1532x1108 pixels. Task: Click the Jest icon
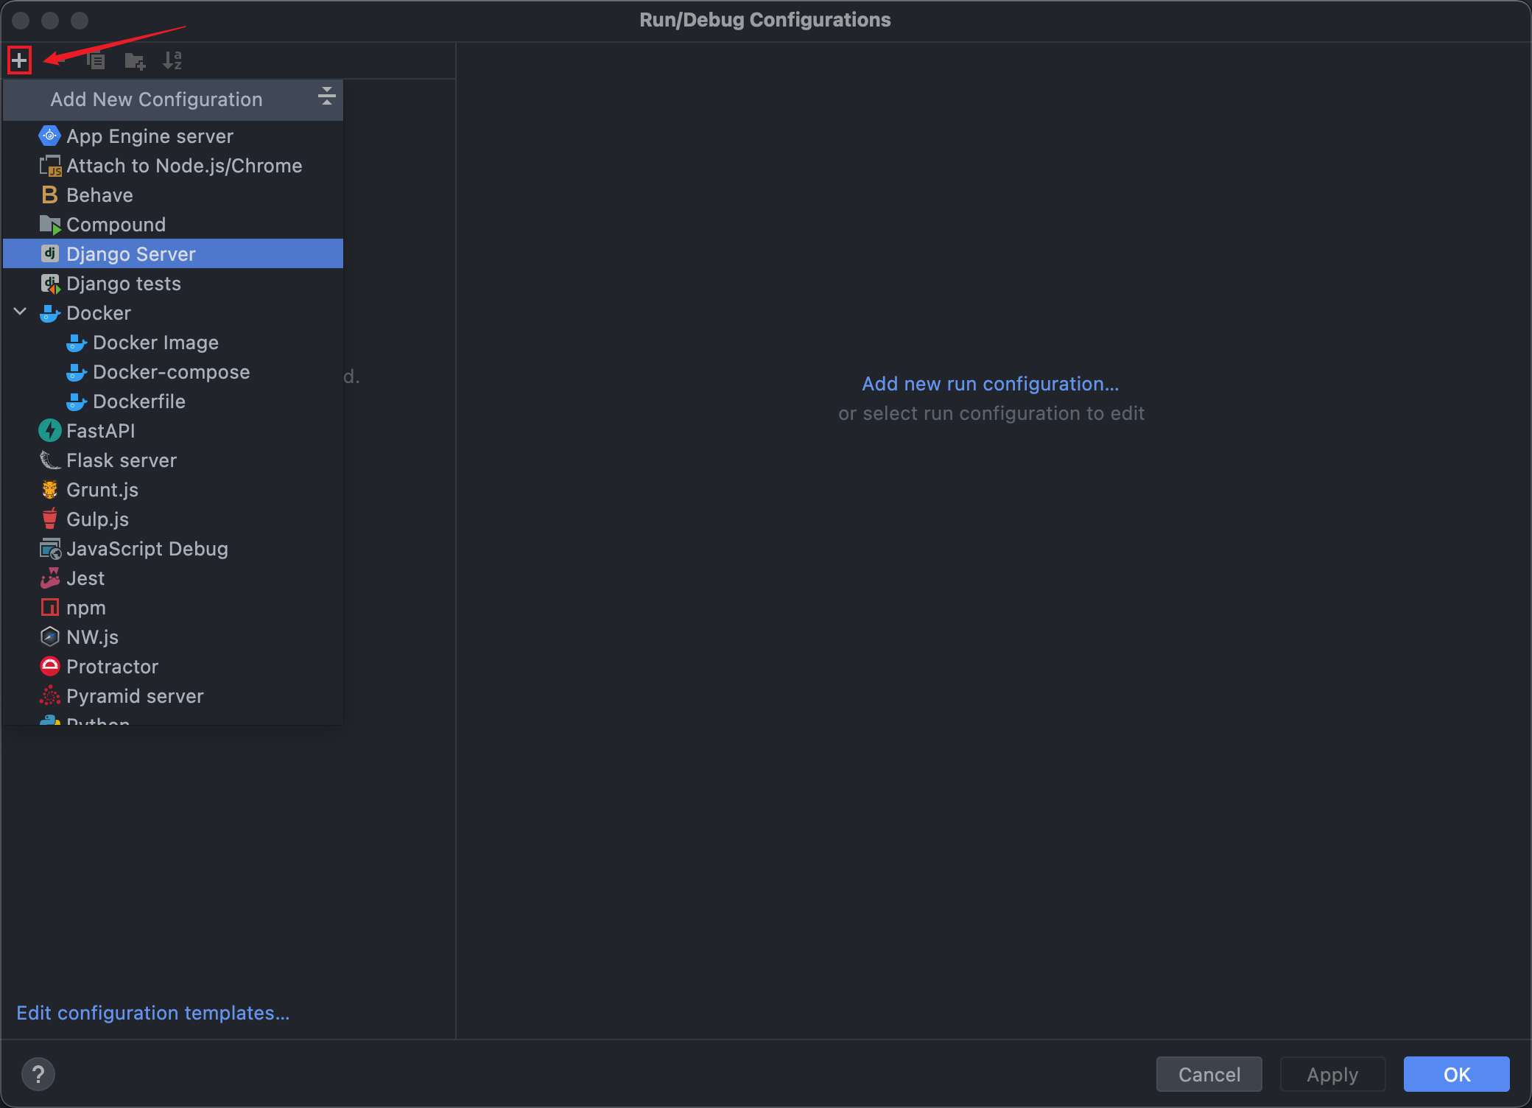click(49, 578)
